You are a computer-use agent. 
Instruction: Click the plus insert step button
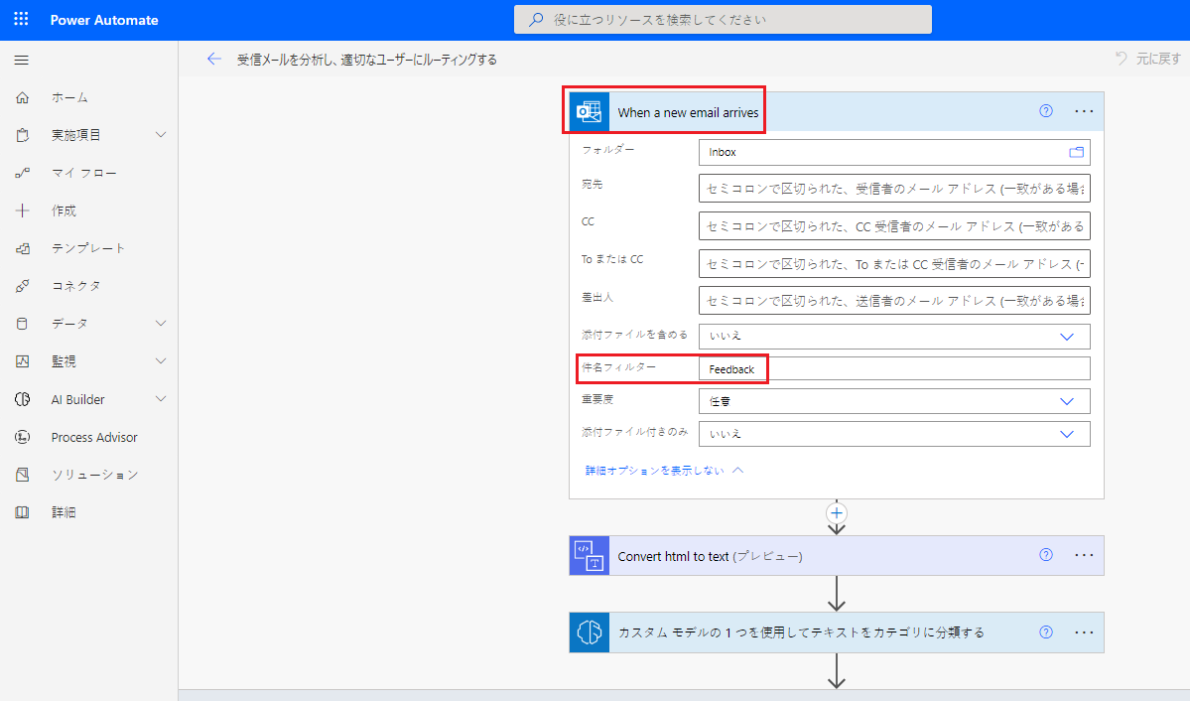coord(837,512)
